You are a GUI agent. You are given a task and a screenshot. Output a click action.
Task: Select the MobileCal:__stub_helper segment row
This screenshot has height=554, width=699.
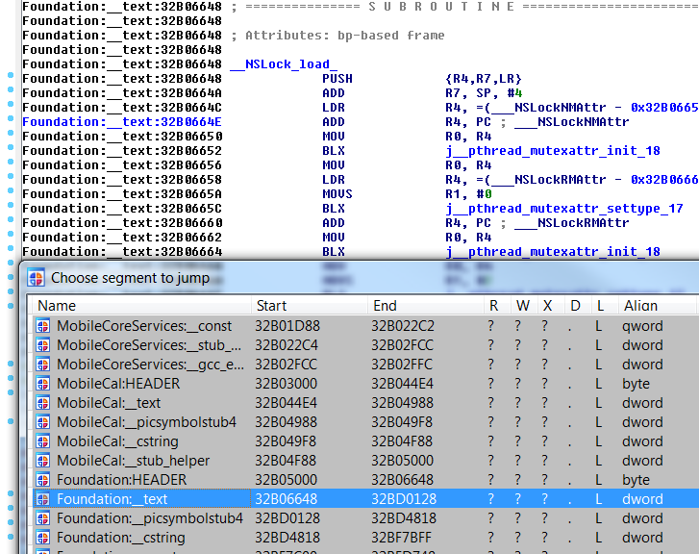[x=365, y=461]
